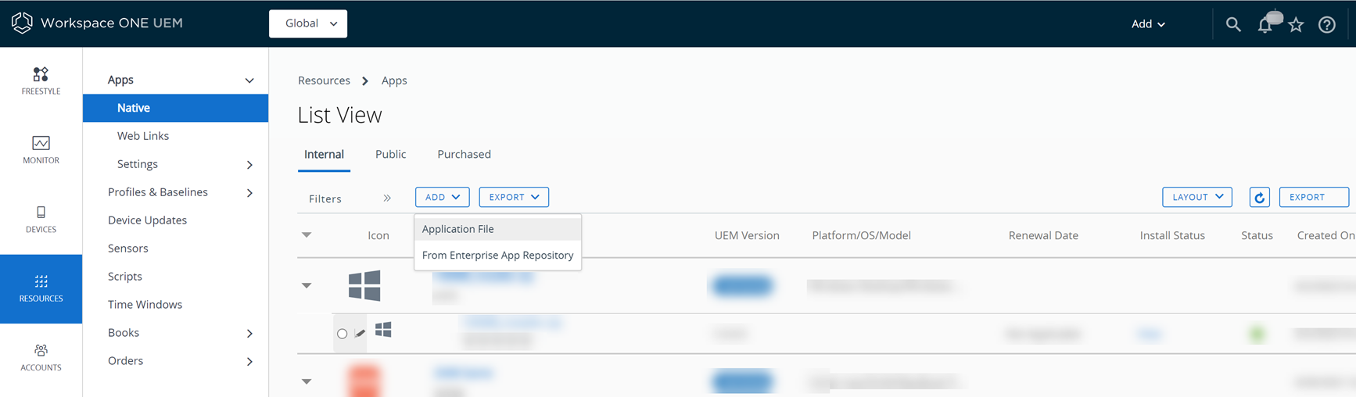Image resolution: width=1356 pixels, height=397 pixels.
Task: Open the Devices section icon
Action: point(41,212)
